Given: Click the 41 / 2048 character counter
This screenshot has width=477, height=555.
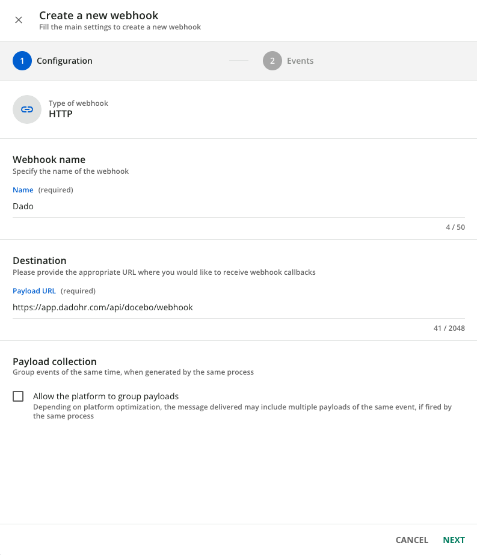Looking at the screenshot, I should click(x=449, y=328).
